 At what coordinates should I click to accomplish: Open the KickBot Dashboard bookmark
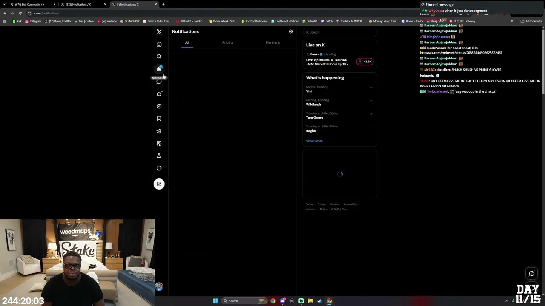click(255, 21)
